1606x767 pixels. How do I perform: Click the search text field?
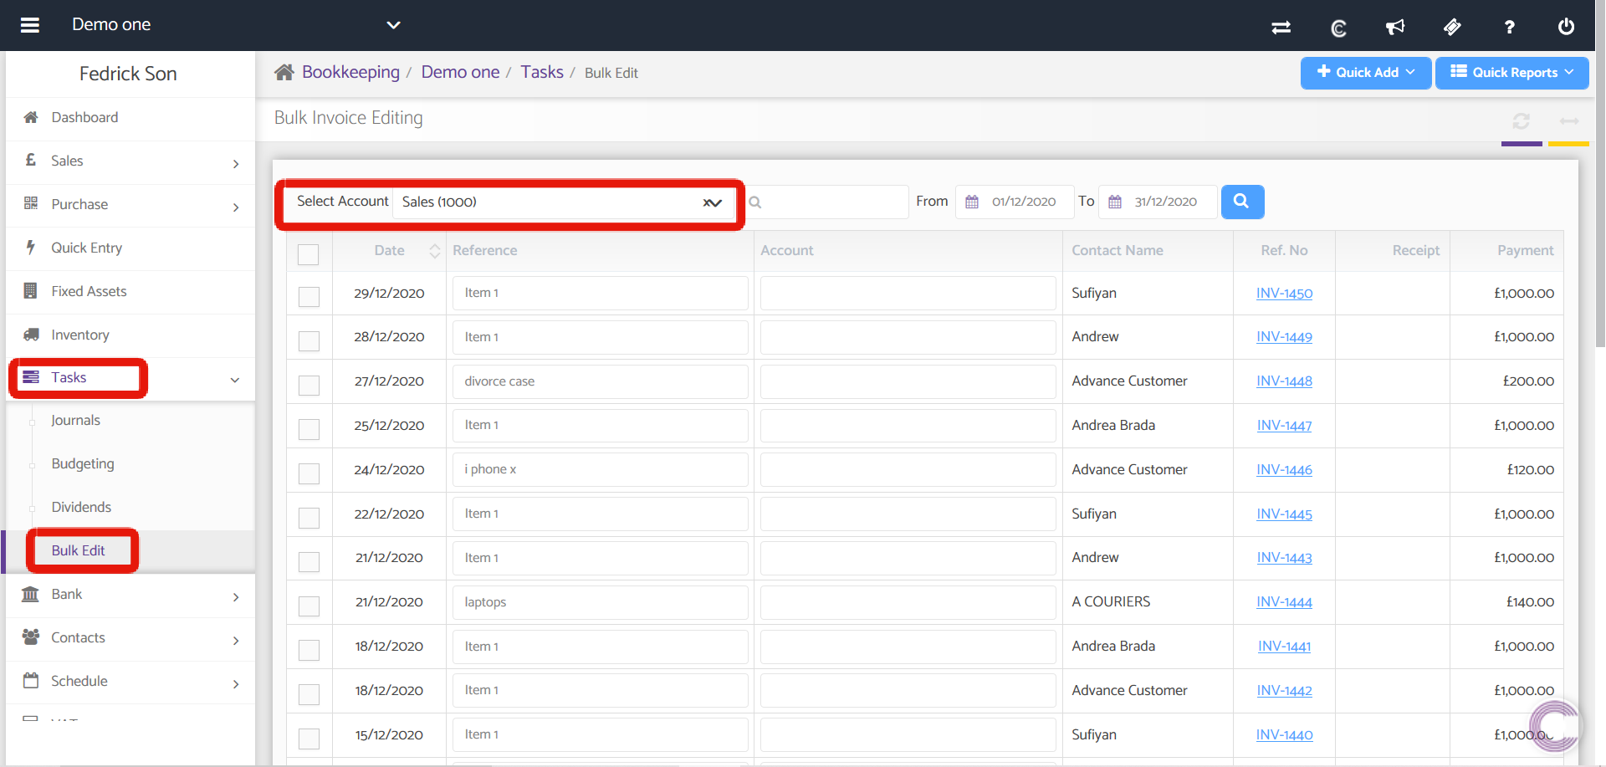(x=826, y=202)
